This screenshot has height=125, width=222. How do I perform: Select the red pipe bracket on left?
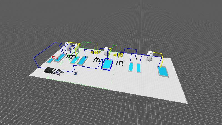pyautogui.click(x=54, y=57)
